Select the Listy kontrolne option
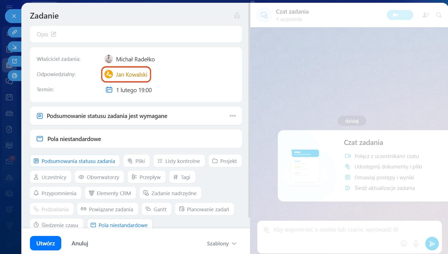 (x=179, y=161)
